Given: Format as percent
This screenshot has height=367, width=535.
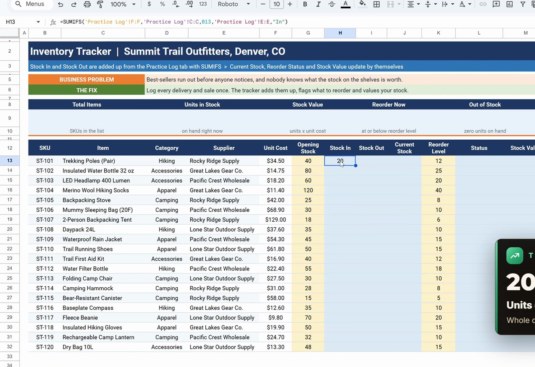Looking at the screenshot, I should [x=163, y=4].
